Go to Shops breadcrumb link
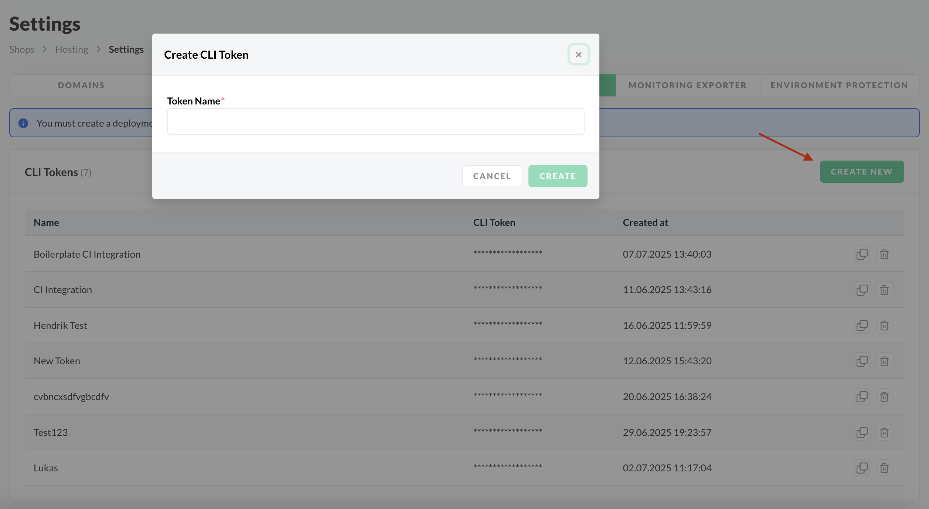Viewport: 929px width, 509px height. 22,49
